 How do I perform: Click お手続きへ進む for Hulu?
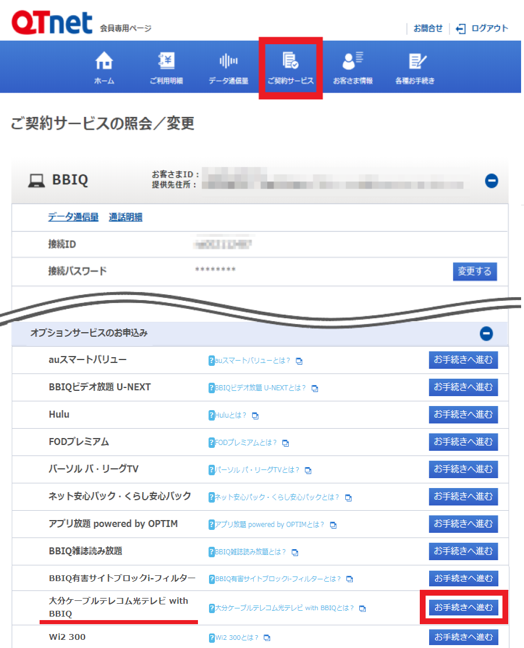pyautogui.click(x=463, y=415)
